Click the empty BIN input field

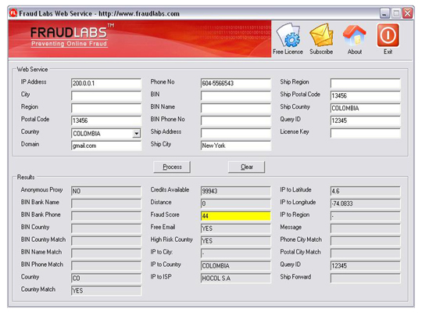236,95
